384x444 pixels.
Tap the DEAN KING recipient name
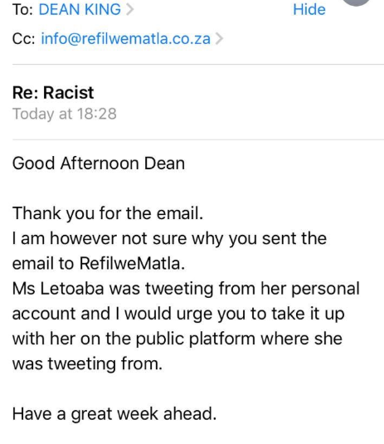tap(80, 9)
